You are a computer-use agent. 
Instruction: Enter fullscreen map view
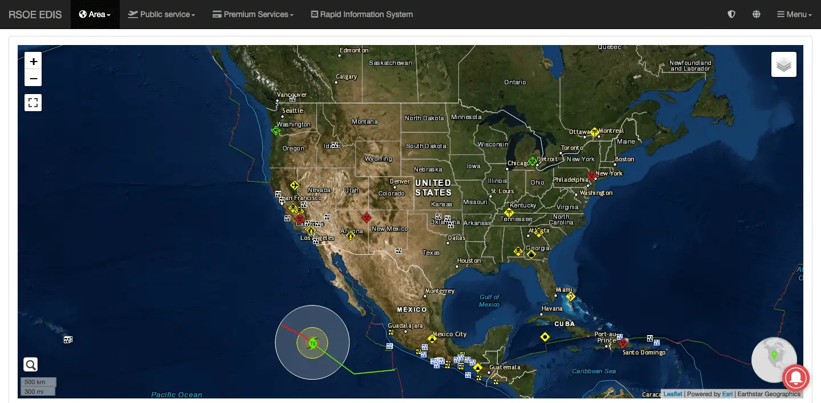point(33,103)
